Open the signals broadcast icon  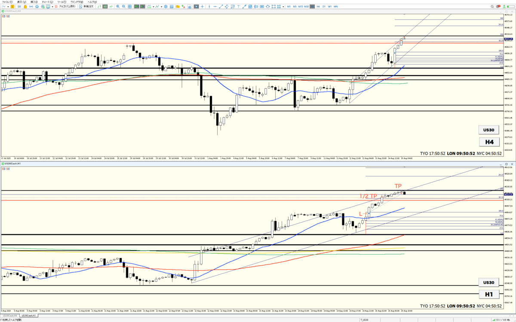click(31, 6)
